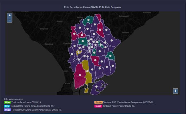
Task: Click the Kuta label on the map
Action: pos(68,83)
